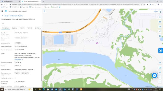
Task: Open the map location pin tool
Action: 160,17
